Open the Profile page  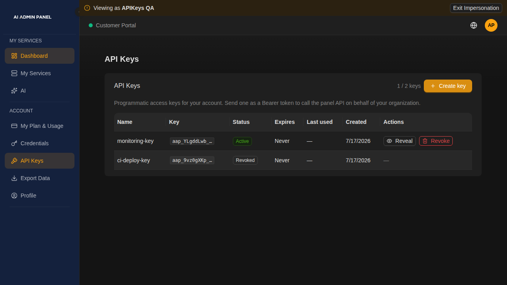[x=40, y=196]
